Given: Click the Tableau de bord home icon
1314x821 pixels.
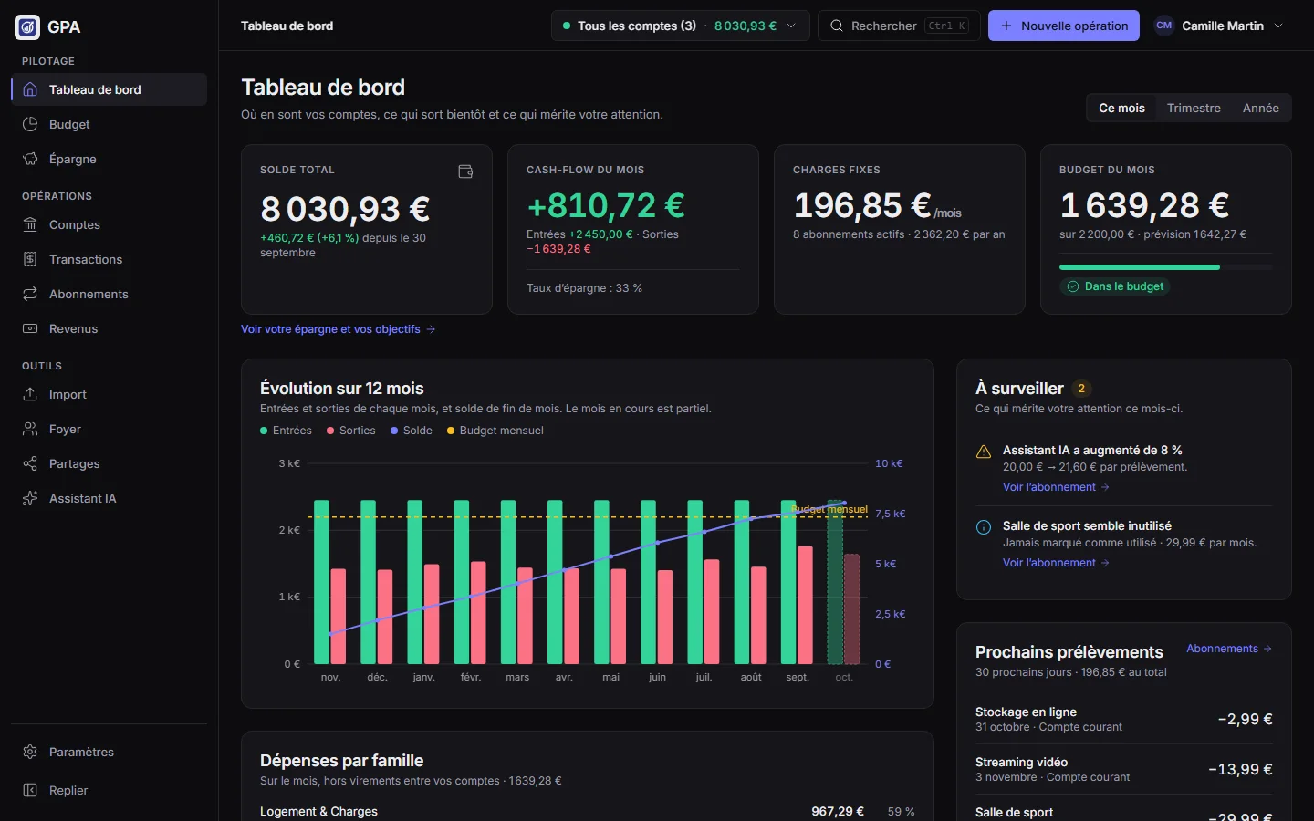Looking at the screenshot, I should [x=30, y=89].
